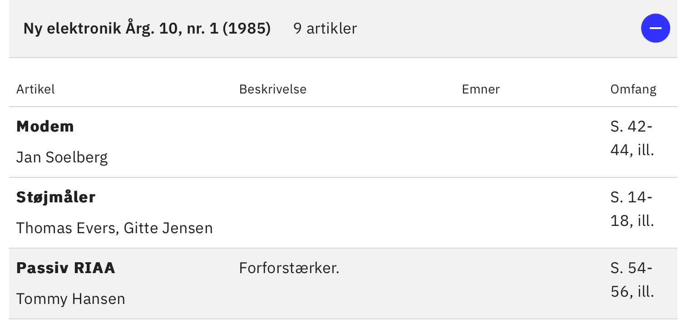Image resolution: width=692 pixels, height=328 pixels.
Task: Click page range S. 54-56 for Passiv RIAA
Action: coord(632,279)
